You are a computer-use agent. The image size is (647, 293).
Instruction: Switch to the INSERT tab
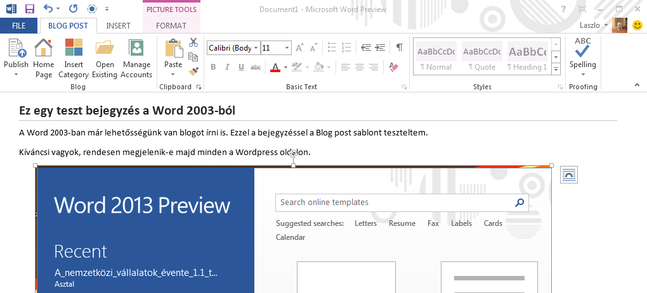tap(119, 25)
